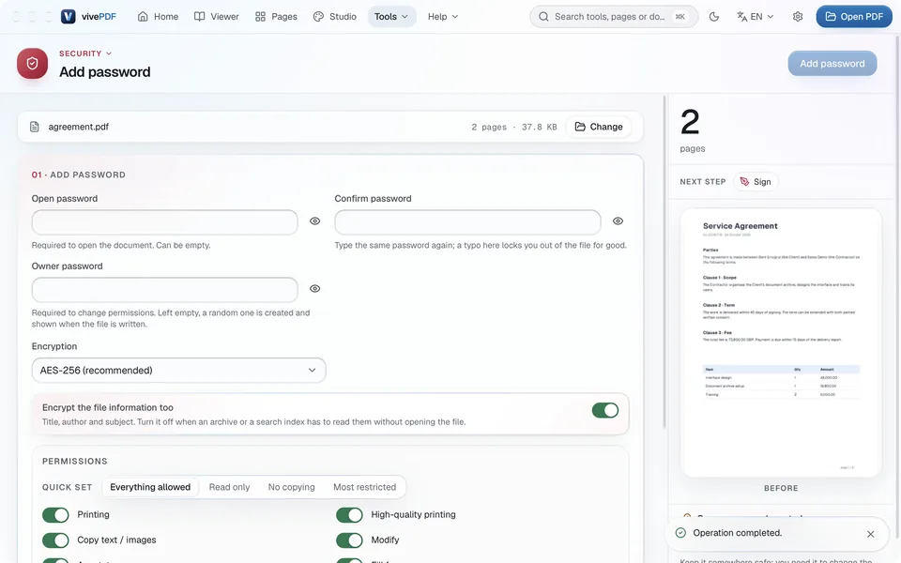Click the vivePDF logo icon
This screenshot has width=901, height=563.
coord(68,16)
